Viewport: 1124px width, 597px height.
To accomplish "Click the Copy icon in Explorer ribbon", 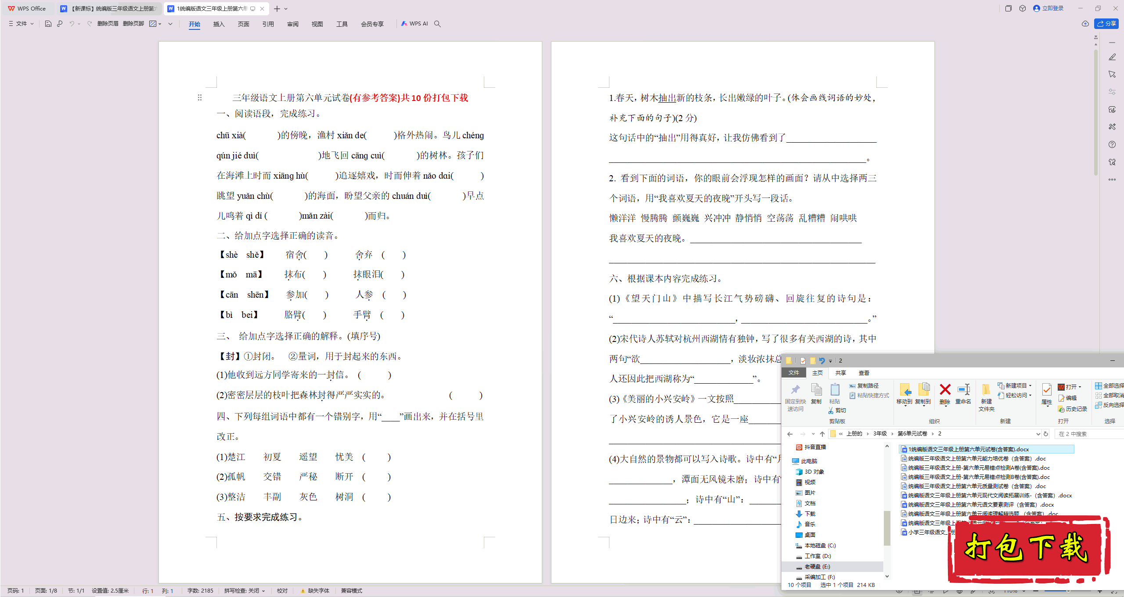I will click(x=816, y=389).
